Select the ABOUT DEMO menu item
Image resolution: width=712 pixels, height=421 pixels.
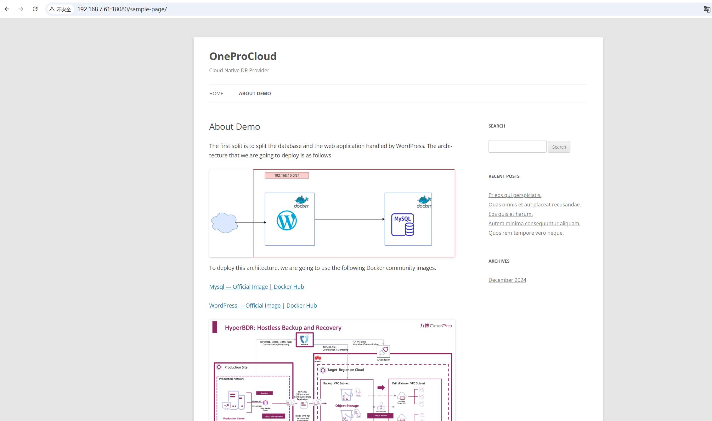(255, 93)
